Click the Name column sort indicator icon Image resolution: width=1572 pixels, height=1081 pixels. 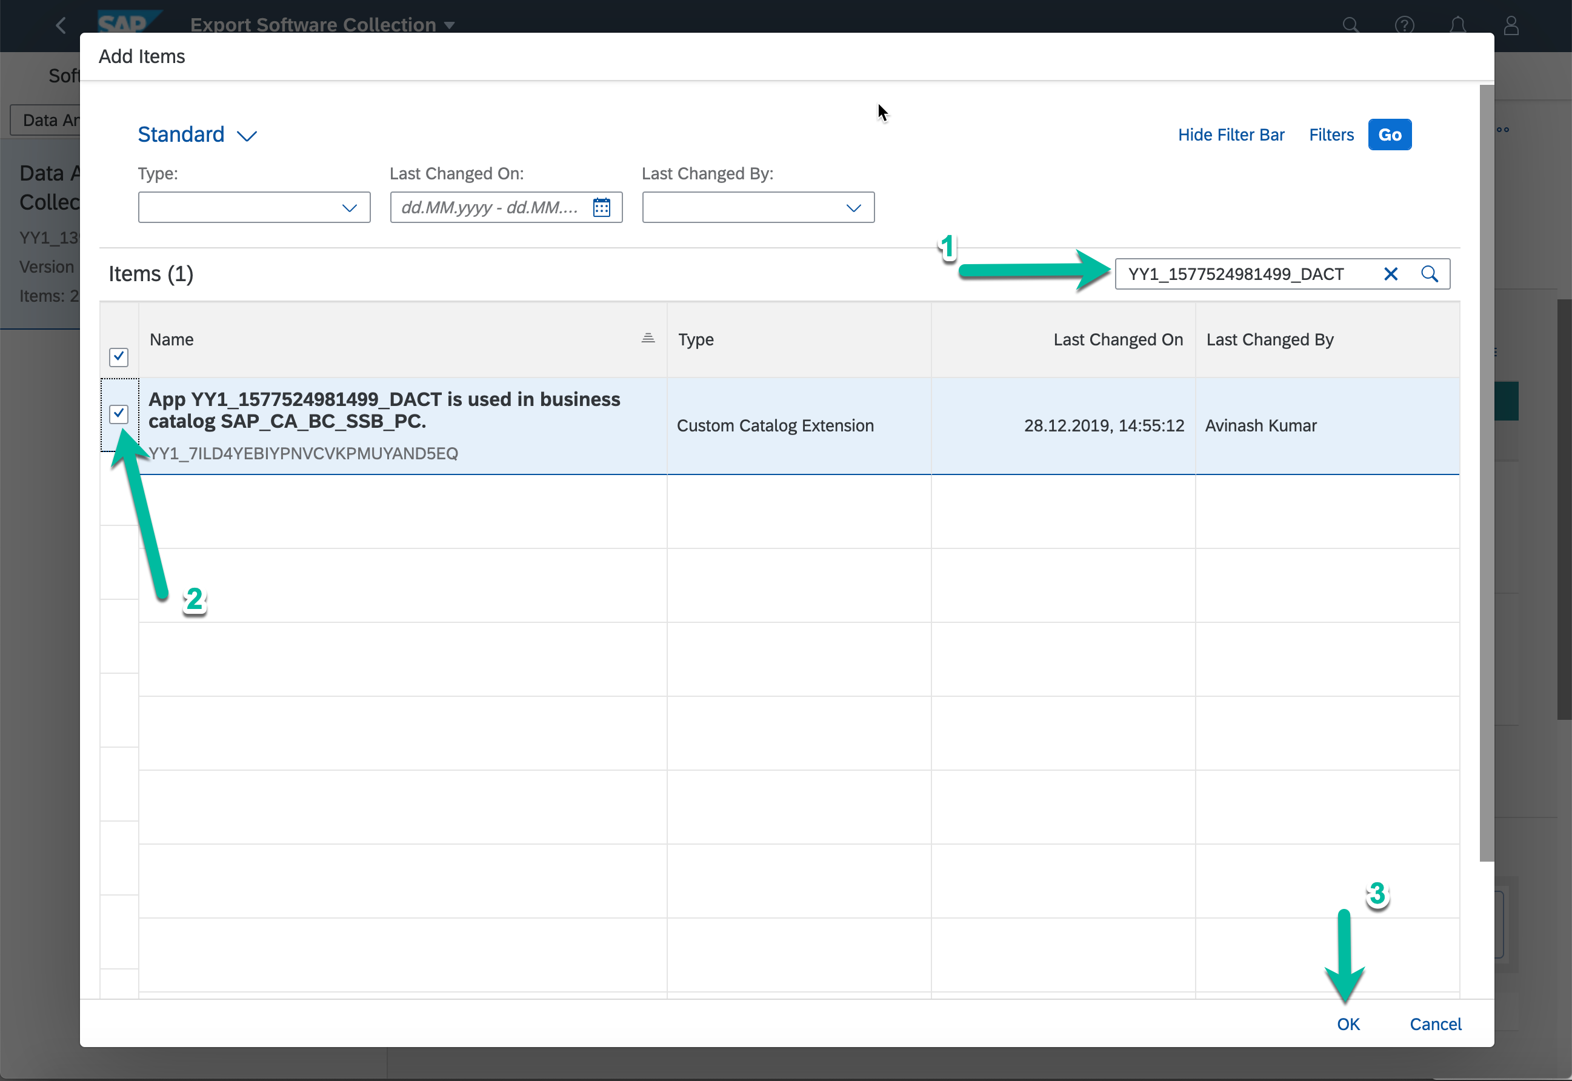[647, 338]
